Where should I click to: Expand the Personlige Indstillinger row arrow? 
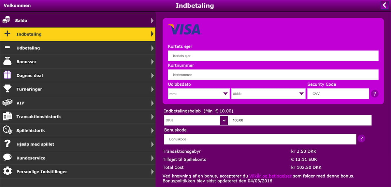click(152, 172)
